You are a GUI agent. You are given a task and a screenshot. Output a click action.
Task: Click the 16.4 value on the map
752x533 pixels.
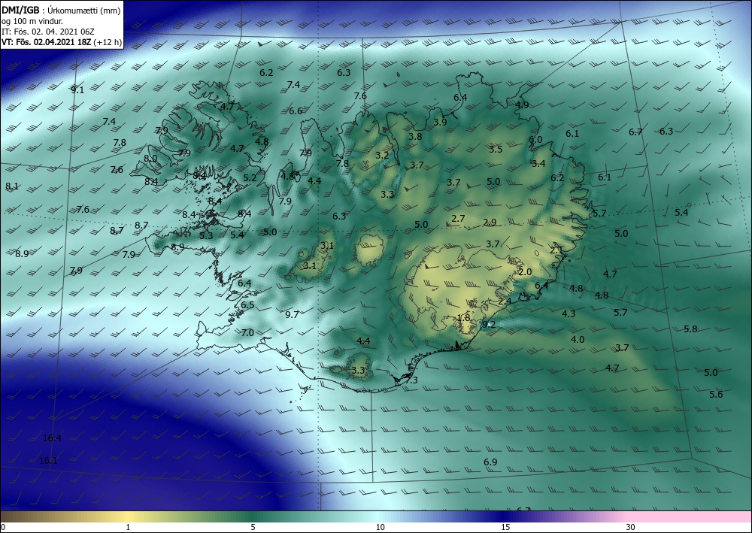pyautogui.click(x=52, y=438)
